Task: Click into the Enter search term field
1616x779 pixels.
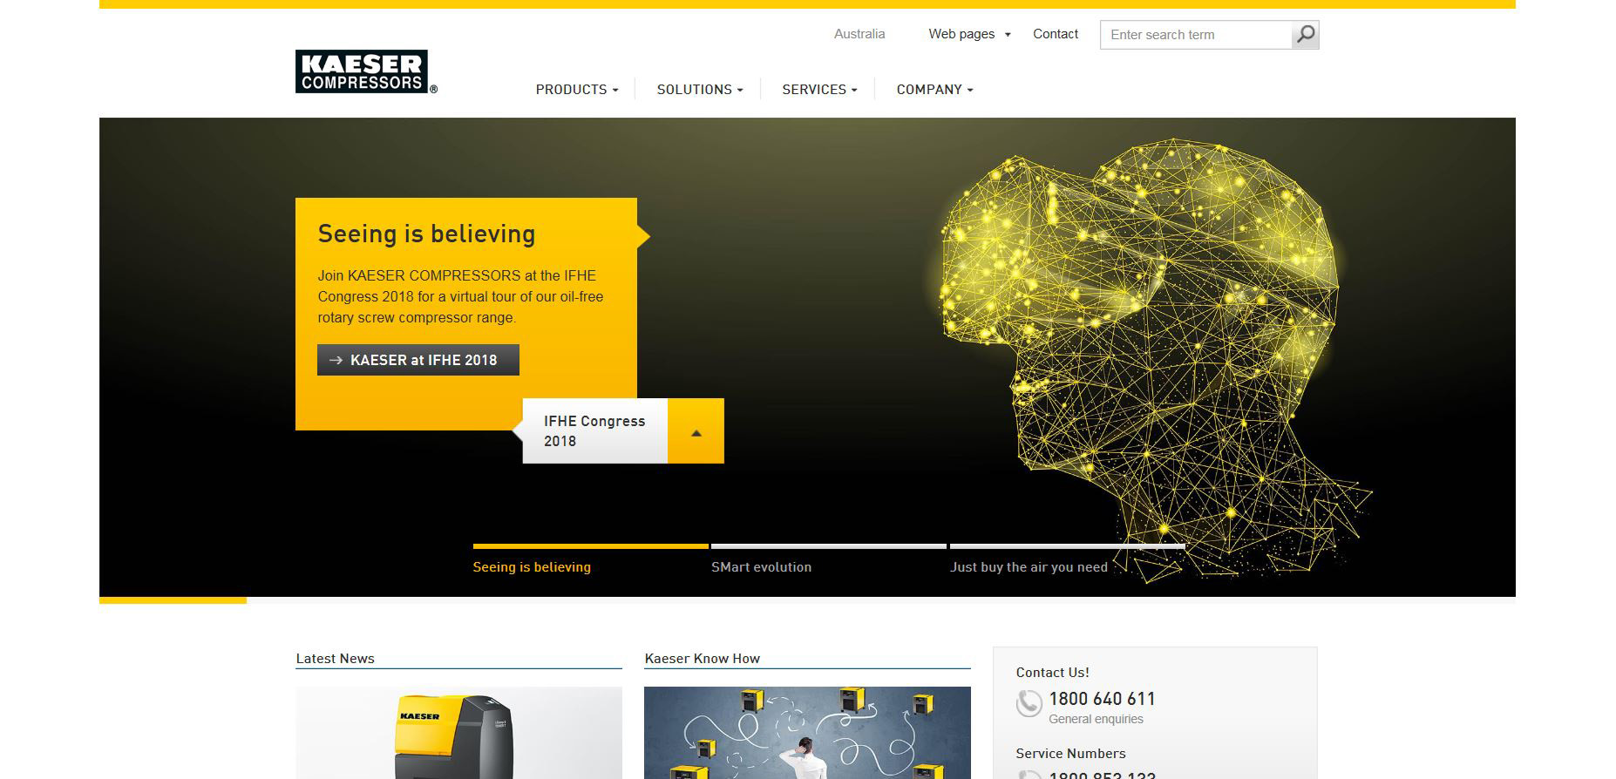Action: [x=1195, y=35]
